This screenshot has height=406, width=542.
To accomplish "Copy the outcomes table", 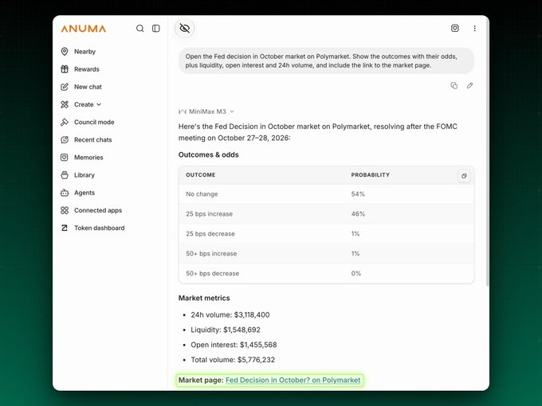I will tap(464, 176).
